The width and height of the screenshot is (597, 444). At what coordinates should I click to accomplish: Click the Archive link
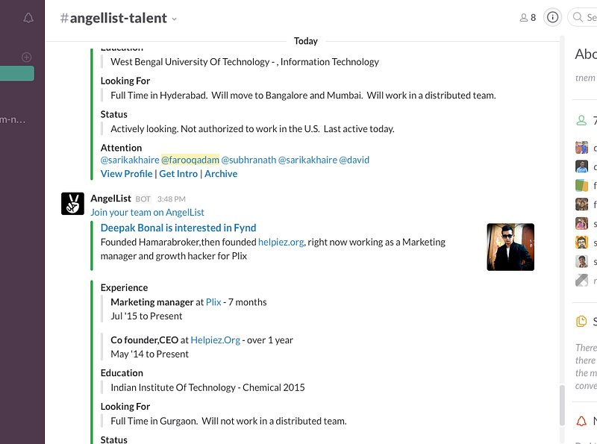(x=221, y=174)
